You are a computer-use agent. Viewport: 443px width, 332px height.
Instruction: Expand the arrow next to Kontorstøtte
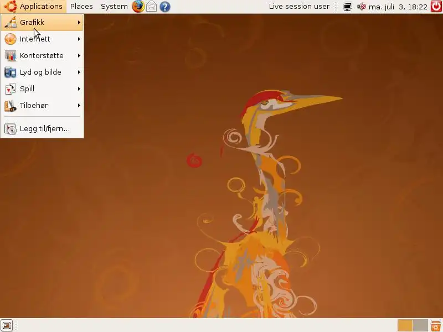point(79,56)
